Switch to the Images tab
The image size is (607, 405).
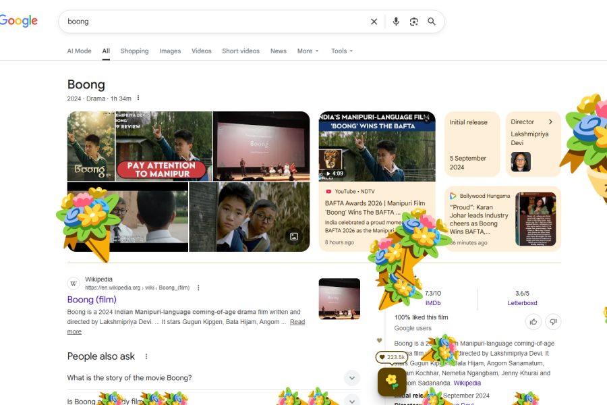coord(170,51)
